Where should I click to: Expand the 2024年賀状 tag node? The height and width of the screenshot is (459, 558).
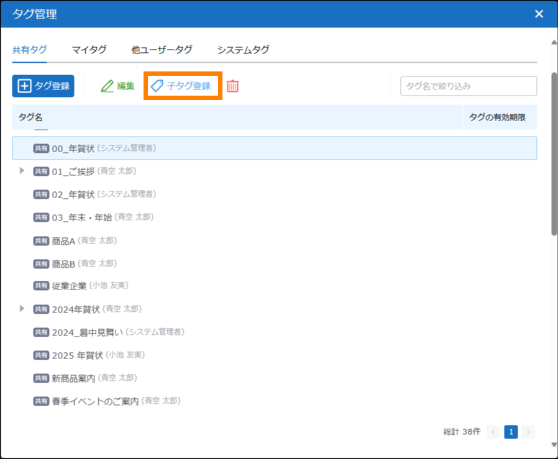[22, 309]
